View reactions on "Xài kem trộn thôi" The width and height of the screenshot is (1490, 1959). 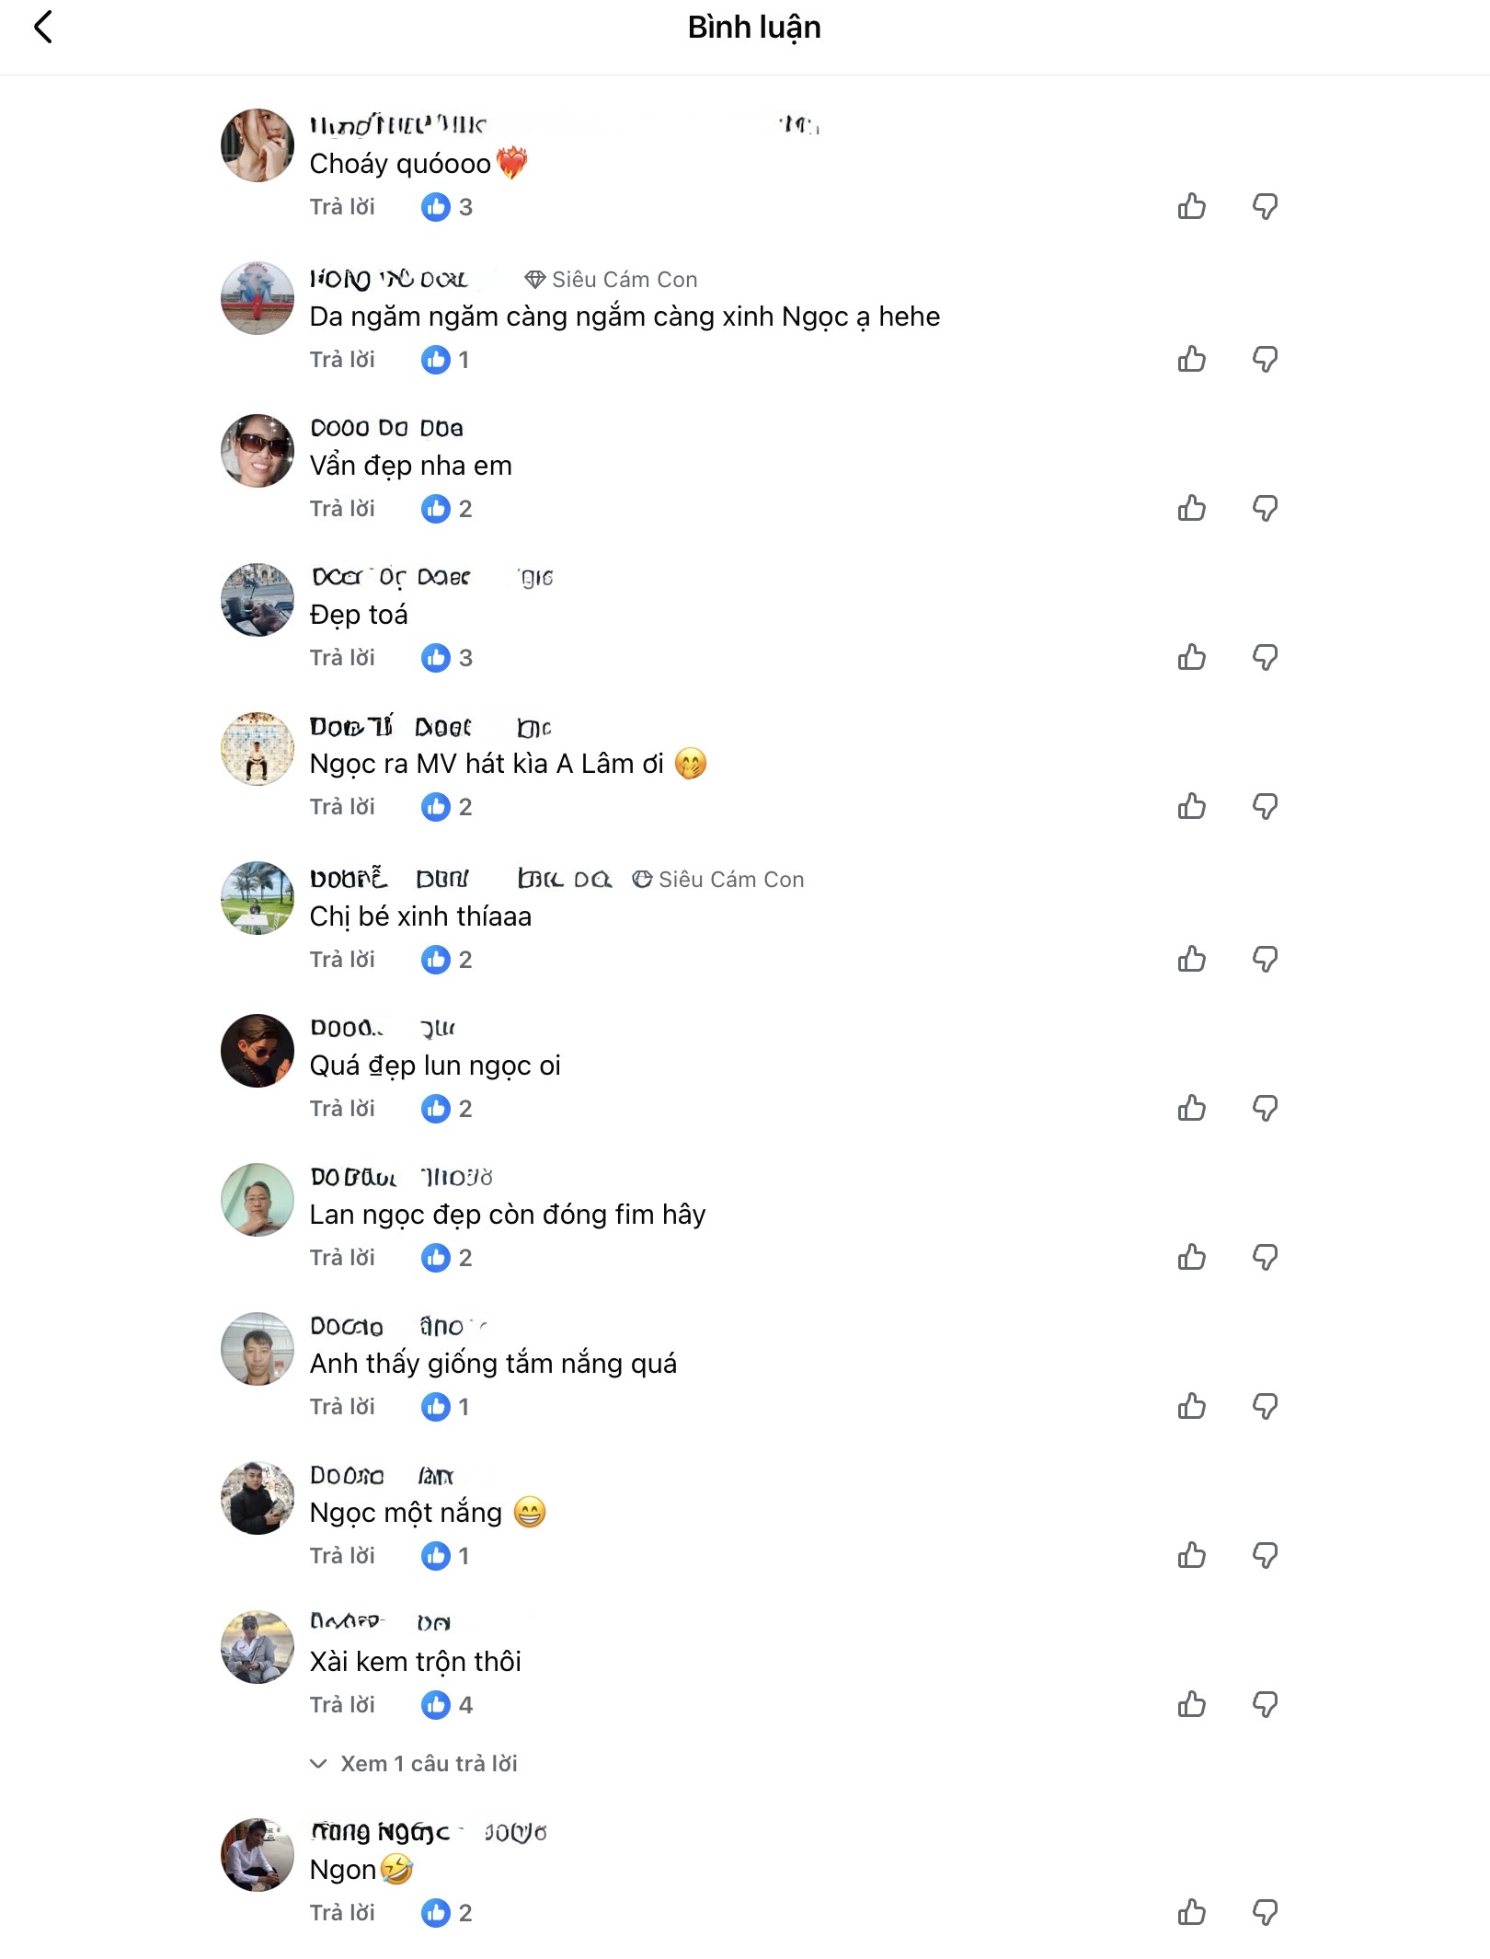[446, 1704]
